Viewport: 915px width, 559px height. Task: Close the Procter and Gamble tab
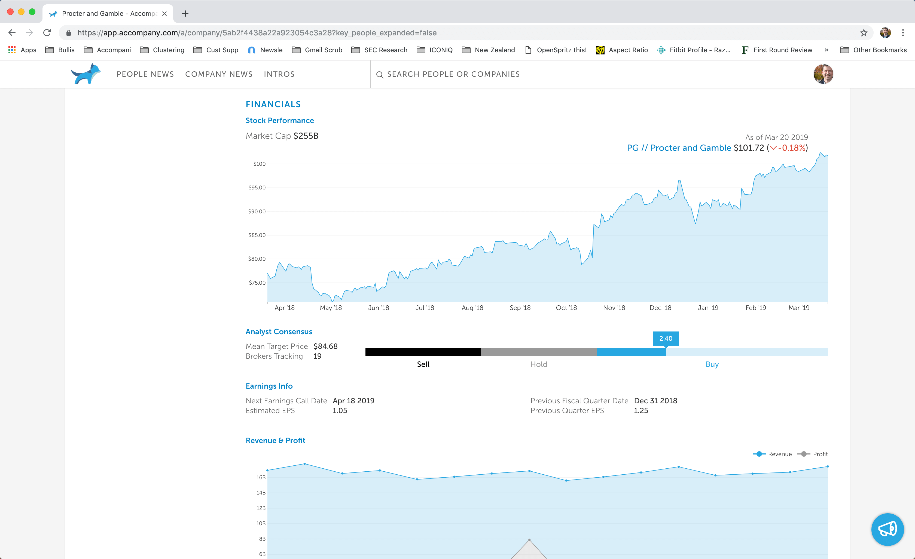coord(164,14)
